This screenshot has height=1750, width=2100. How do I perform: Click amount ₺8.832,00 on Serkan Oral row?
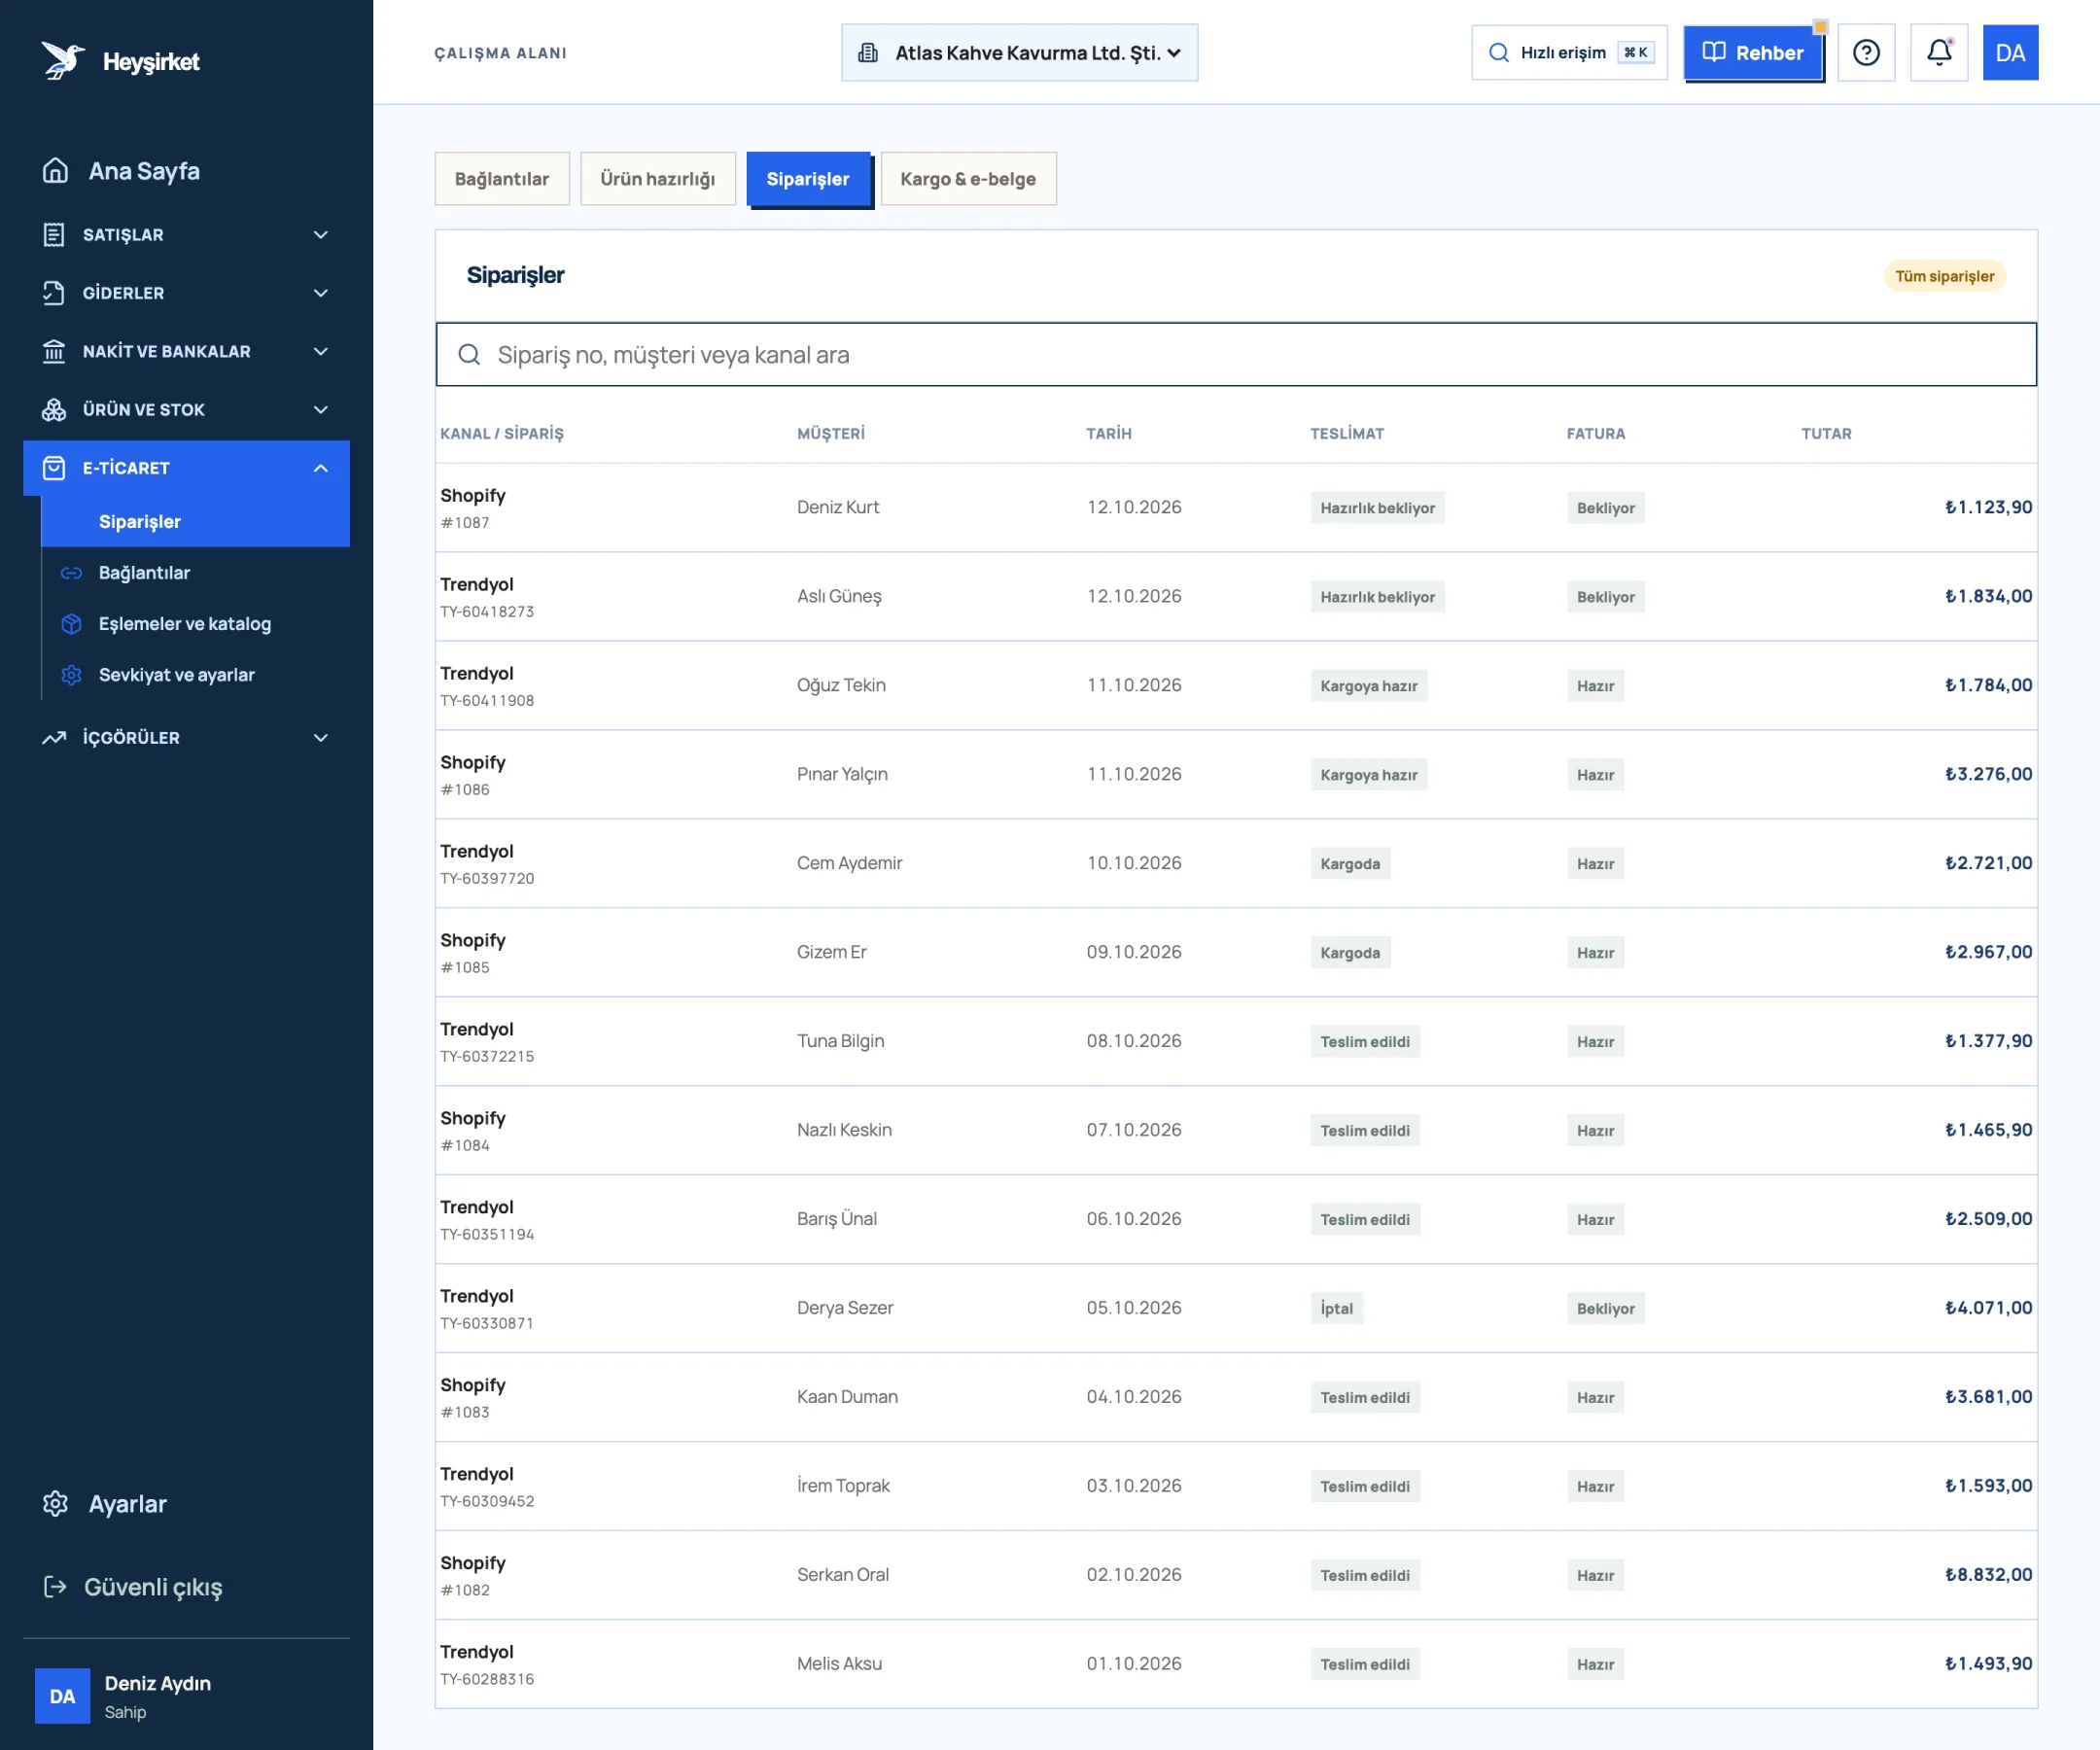pyautogui.click(x=1988, y=1575)
